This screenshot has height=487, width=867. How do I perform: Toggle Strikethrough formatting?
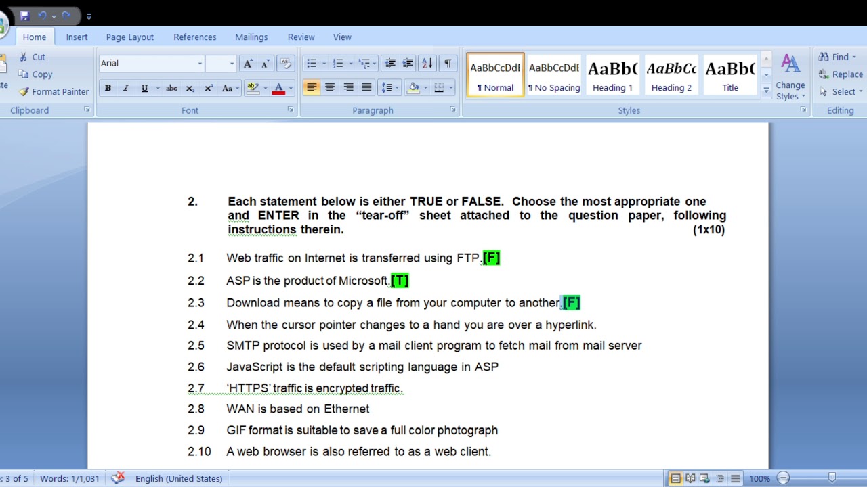[172, 88]
